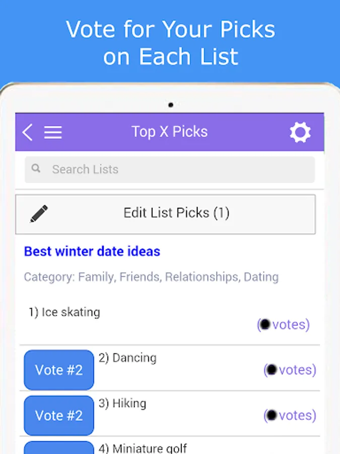
Task: Select the Hiking item text
Action: [122, 403]
